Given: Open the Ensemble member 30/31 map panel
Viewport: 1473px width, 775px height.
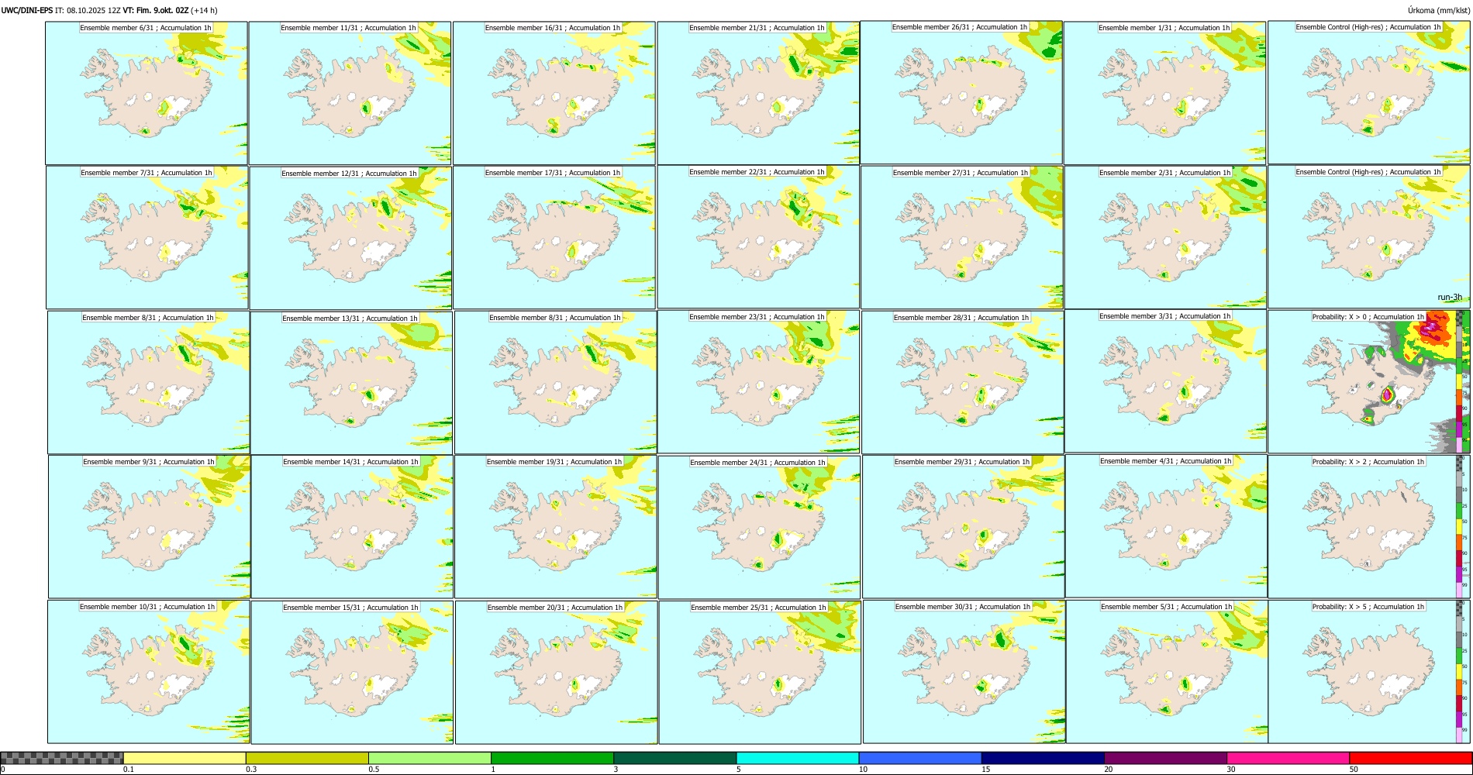Looking at the screenshot, I should (964, 672).
